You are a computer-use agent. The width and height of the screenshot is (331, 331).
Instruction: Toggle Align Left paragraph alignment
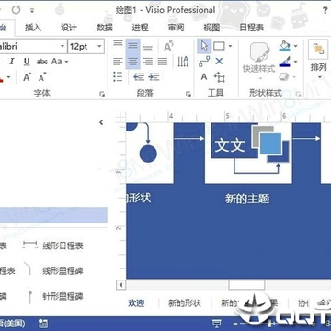tap(118, 62)
